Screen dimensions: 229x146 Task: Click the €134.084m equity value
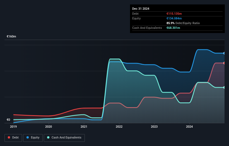click(x=174, y=18)
